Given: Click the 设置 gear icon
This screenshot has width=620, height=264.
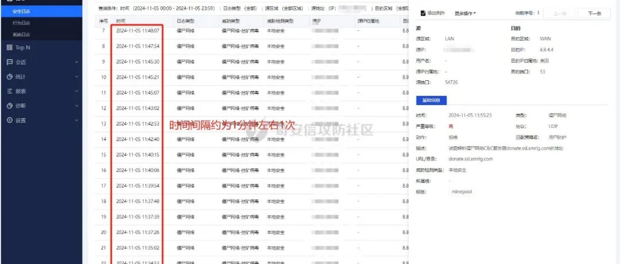Looking at the screenshot, I should (x=10, y=120).
